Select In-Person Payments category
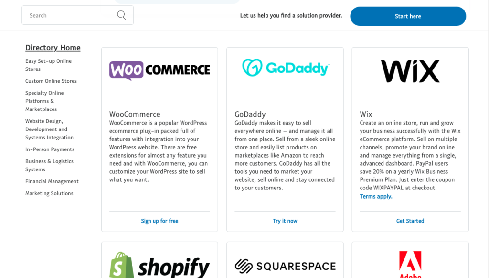The width and height of the screenshot is (489, 278). [x=50, y=149]
